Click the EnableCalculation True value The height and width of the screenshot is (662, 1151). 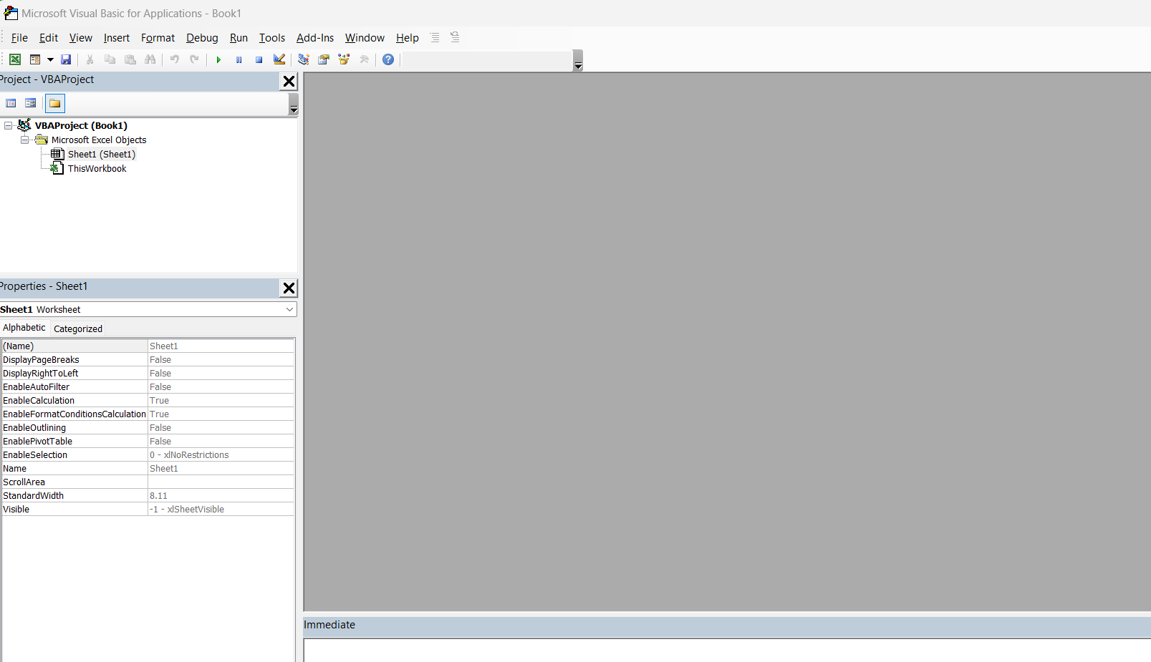pos(221,401)
